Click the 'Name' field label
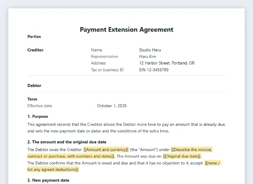The width and height of the screenshot is (253, 184). (x=97, y=50)
